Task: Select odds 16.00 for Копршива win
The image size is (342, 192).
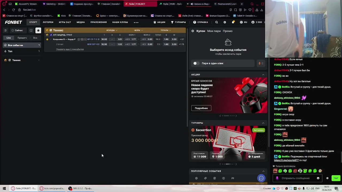Action: coord(104,39)
